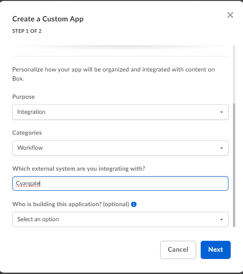Close the Create a Custom App dialog
Image resolution: width=243 pixels, height=274 pixels.
coord(230,15)
